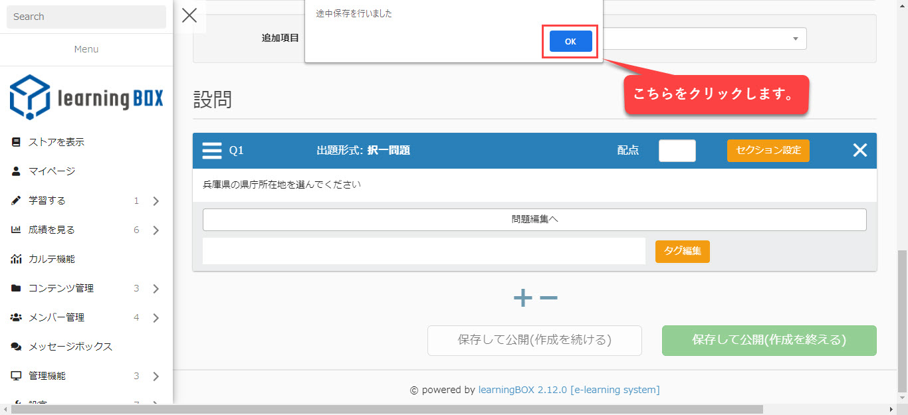Click the カルテ機能 chart icon
This screenshot has height=415, width=908.
(x=16, y=259)
